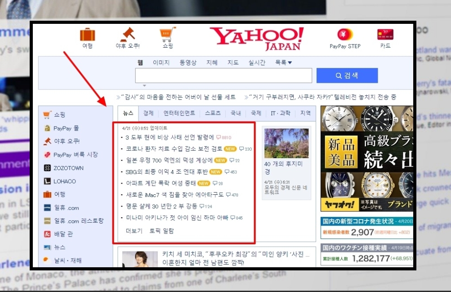Click the 여행 sidebar suitcase icon
The image size is (451, 292).
(47, 194)
